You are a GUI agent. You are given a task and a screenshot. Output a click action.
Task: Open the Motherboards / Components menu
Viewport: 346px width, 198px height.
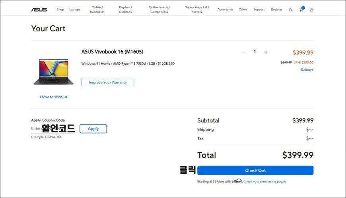click(159, 10)
